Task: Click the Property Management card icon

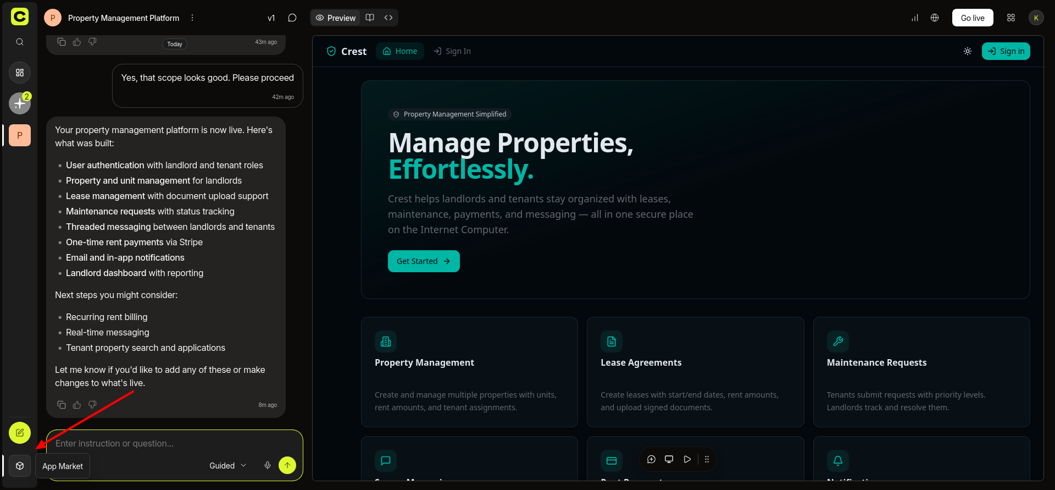Action: pos(386,342)
